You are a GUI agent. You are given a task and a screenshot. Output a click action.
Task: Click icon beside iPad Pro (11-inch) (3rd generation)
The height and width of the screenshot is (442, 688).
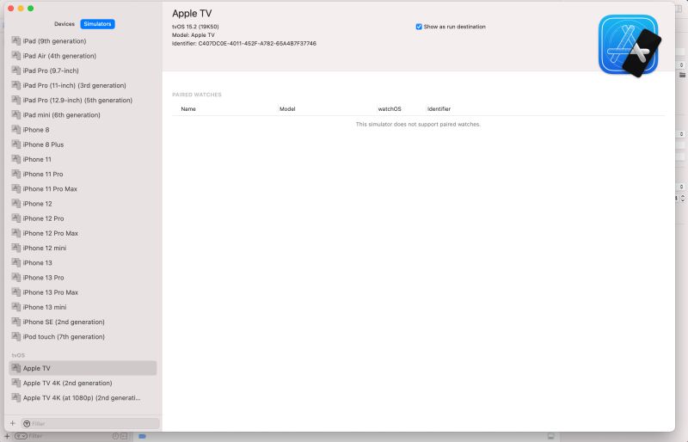[16, 85]
